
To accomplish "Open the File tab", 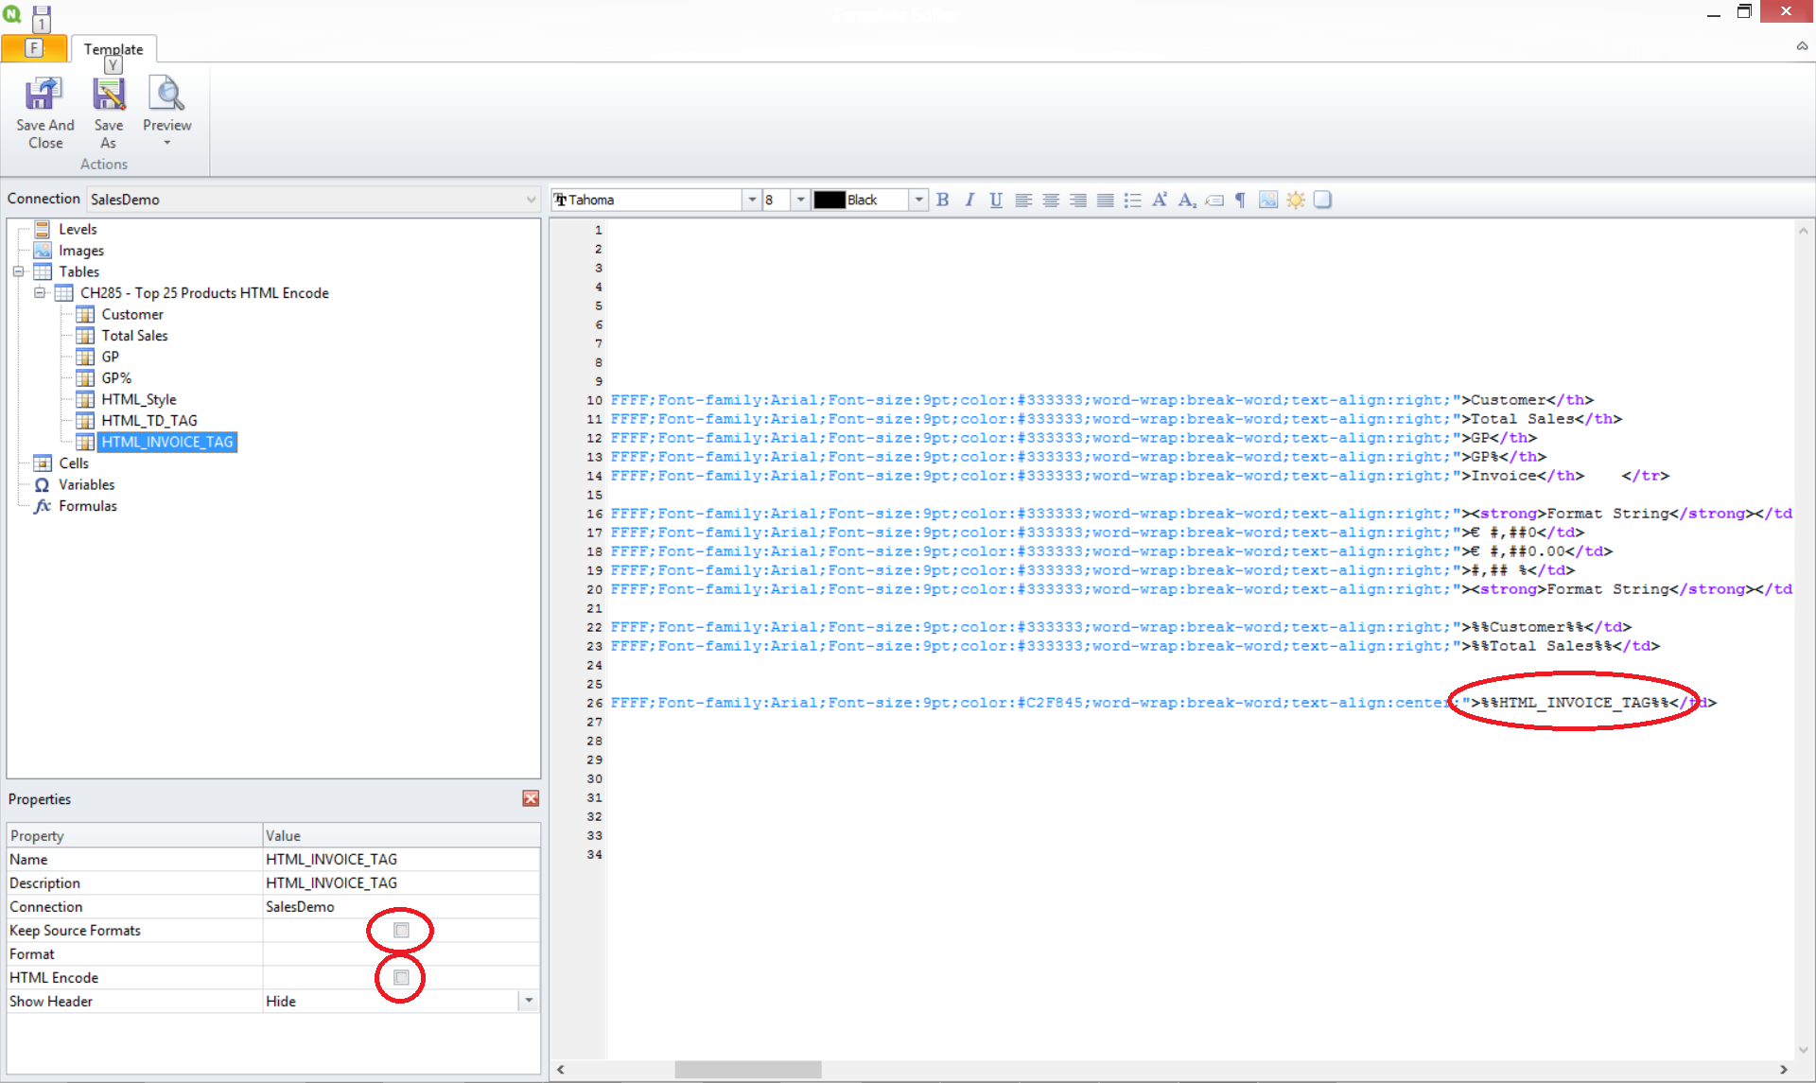I will (34, 48).
